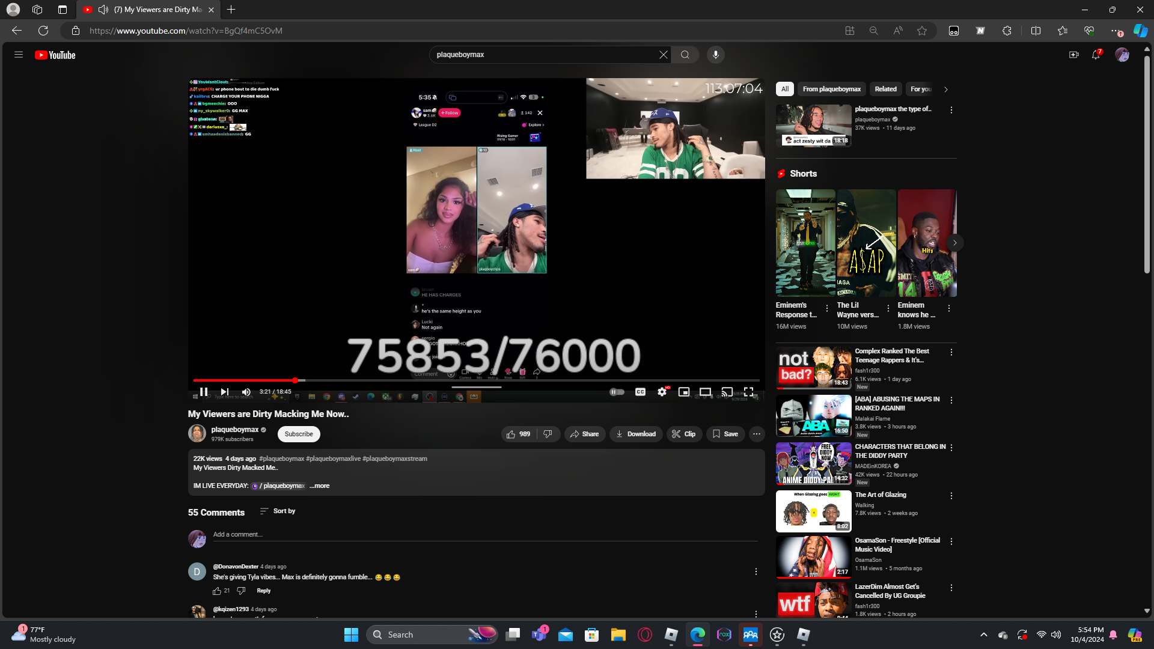Pause the video
1154x649 pixels.
click(x=204, y=392)
